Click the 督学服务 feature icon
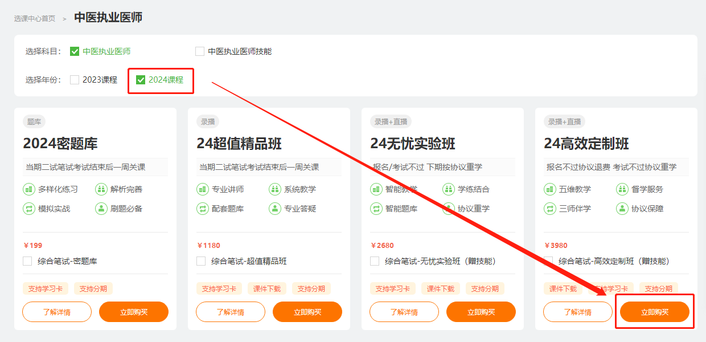Viewport: 706px width, 342px height. [x=622, y=189]
